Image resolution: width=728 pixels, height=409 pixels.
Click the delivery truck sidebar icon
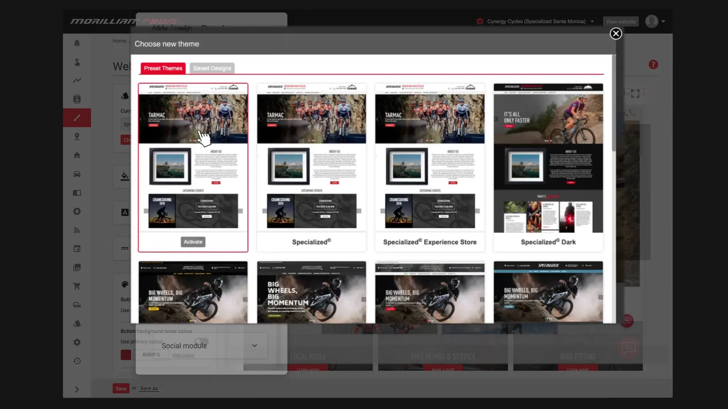click(77, 305)
